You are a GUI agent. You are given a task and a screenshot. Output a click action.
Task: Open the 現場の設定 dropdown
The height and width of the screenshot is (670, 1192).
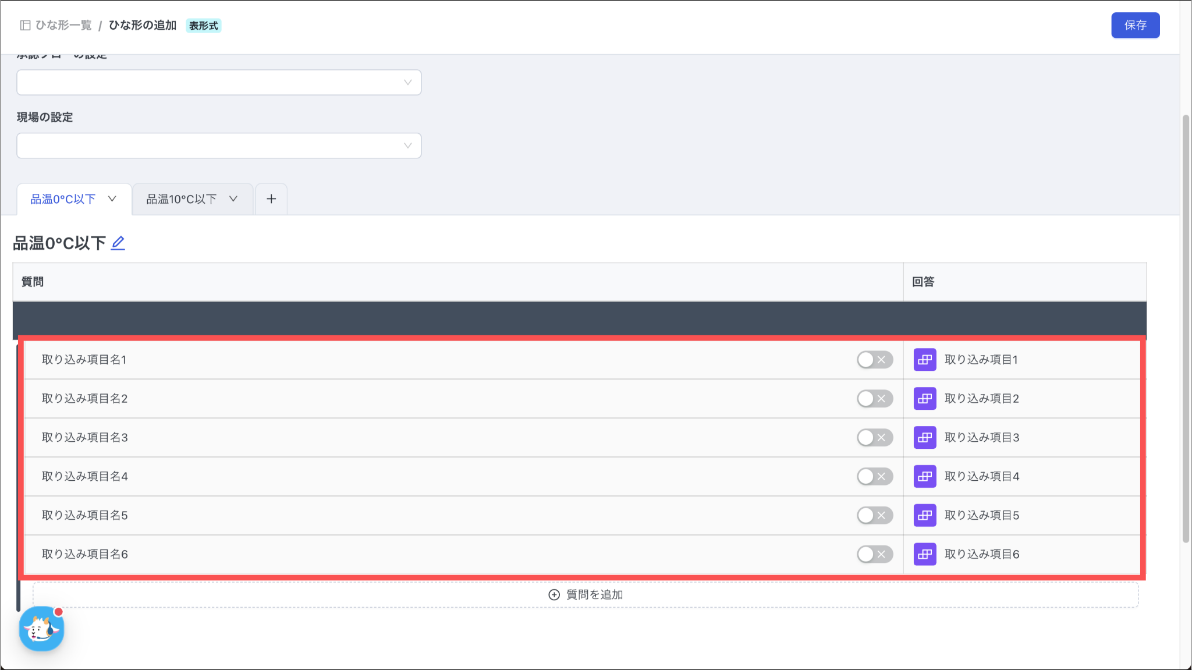pyautogui.click(x=219, y=146)
